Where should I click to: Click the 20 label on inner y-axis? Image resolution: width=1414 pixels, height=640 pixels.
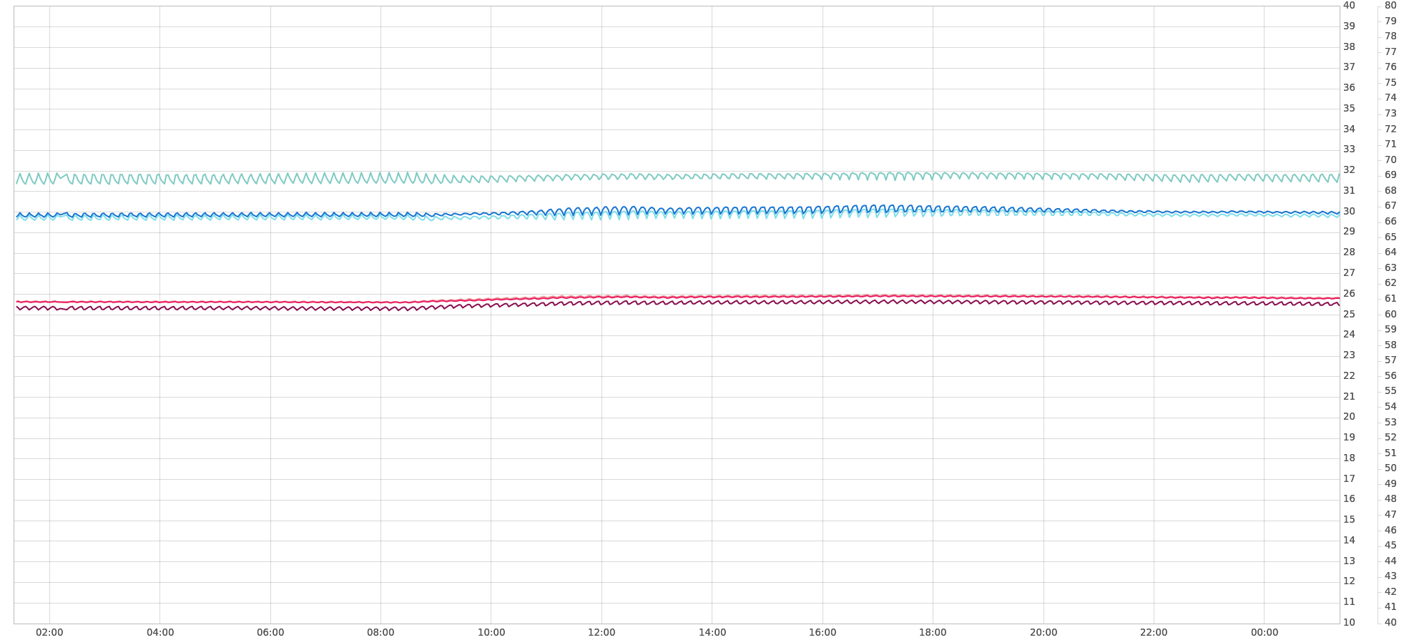pyautogui.click(x=1349, y=416)
